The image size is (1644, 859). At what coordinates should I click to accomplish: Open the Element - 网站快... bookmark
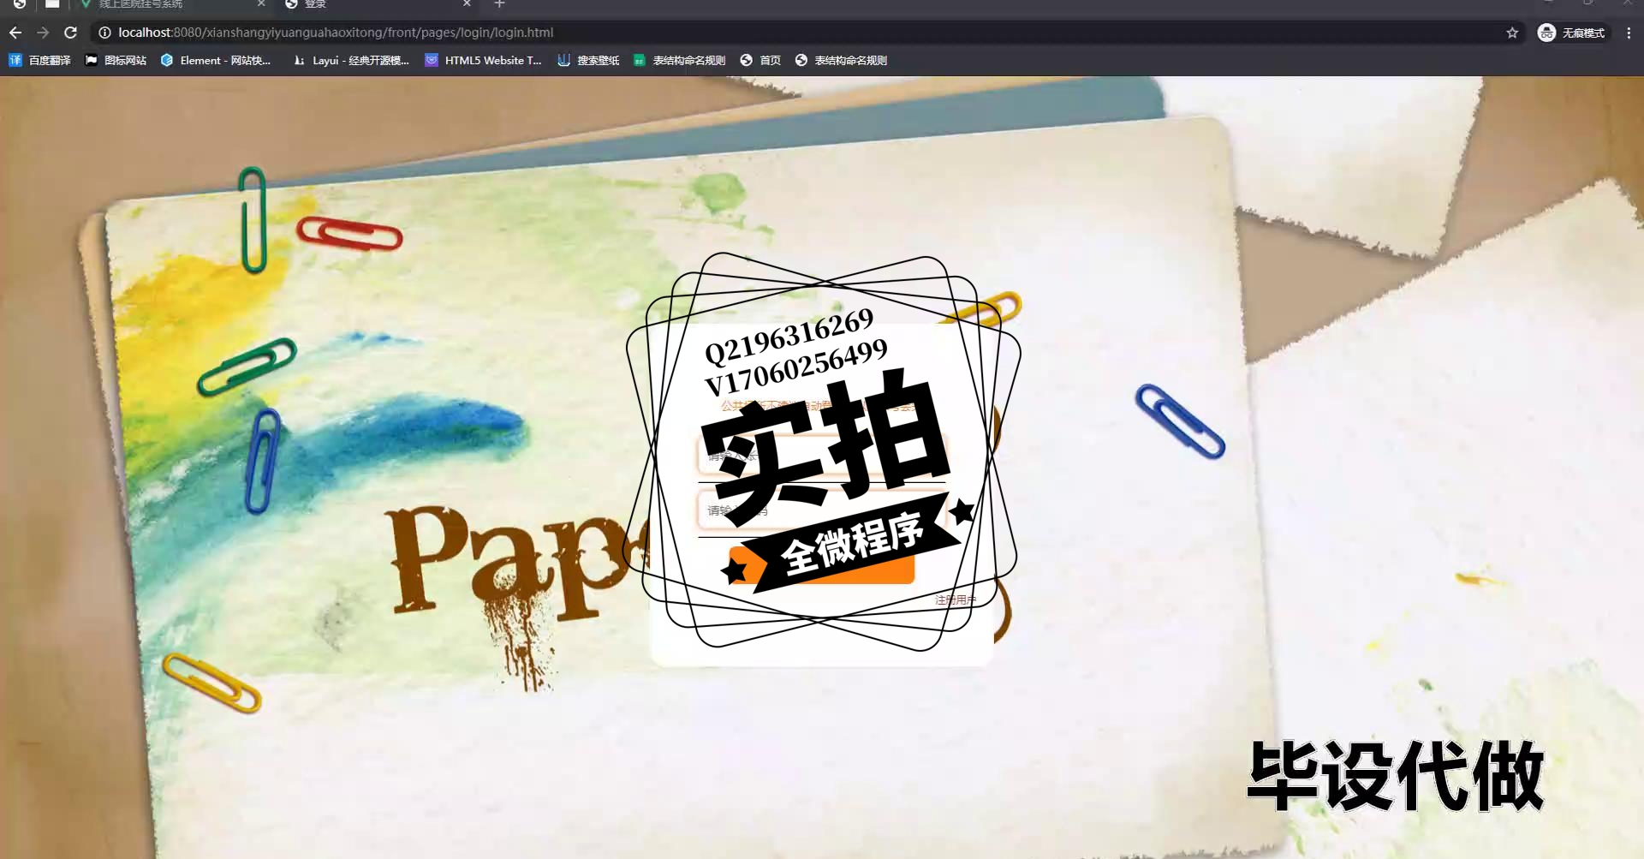(216, 60)
